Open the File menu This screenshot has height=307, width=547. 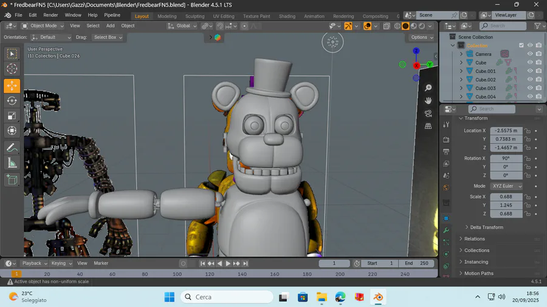point(18,15)
